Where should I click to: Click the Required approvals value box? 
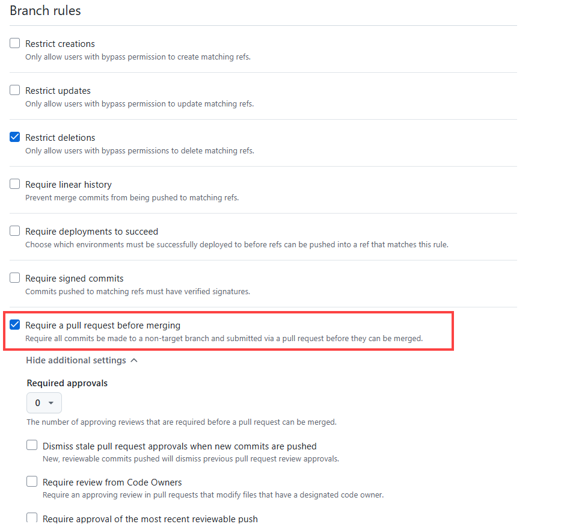pyautogui.click(x=43, y=404)
